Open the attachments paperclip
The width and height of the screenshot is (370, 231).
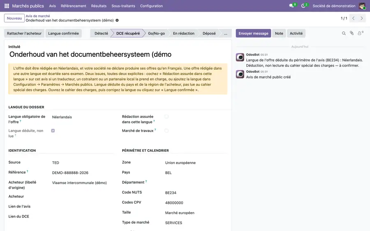pos(351,33)
